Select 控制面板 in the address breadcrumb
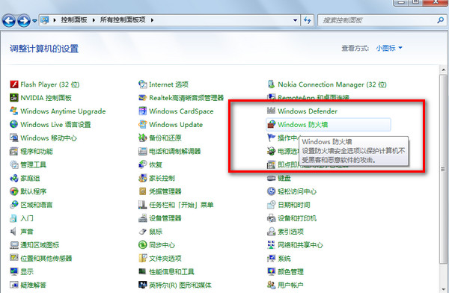This screenshot has height=293, width=449. click(x=74, y=19)
